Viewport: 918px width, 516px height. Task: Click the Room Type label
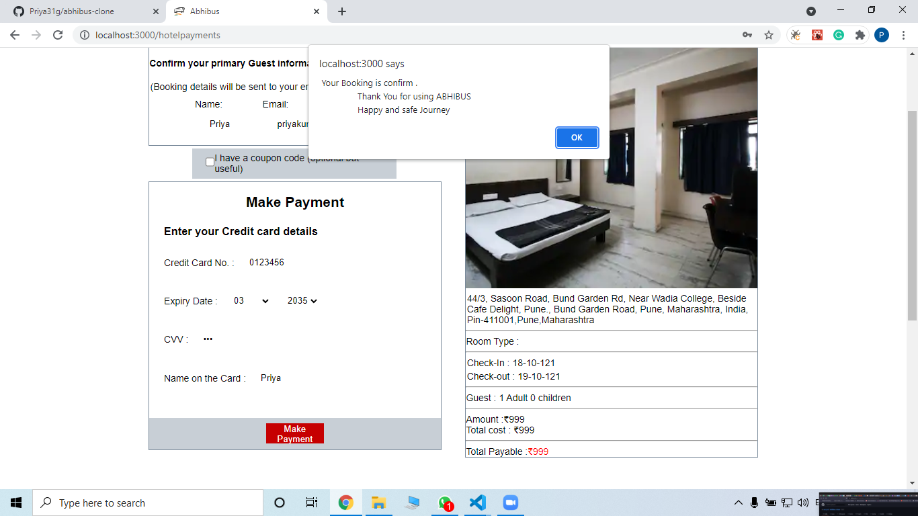pos(493,341)
